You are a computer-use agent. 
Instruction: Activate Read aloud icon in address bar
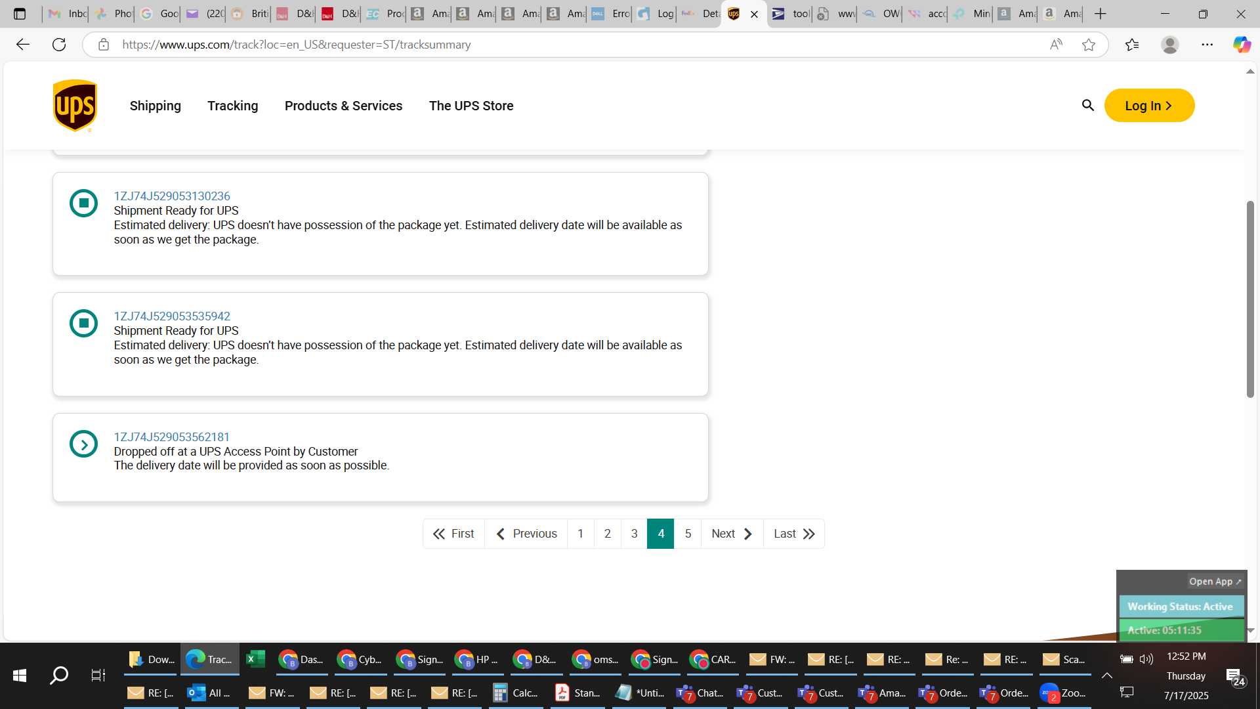(1056, 45)
